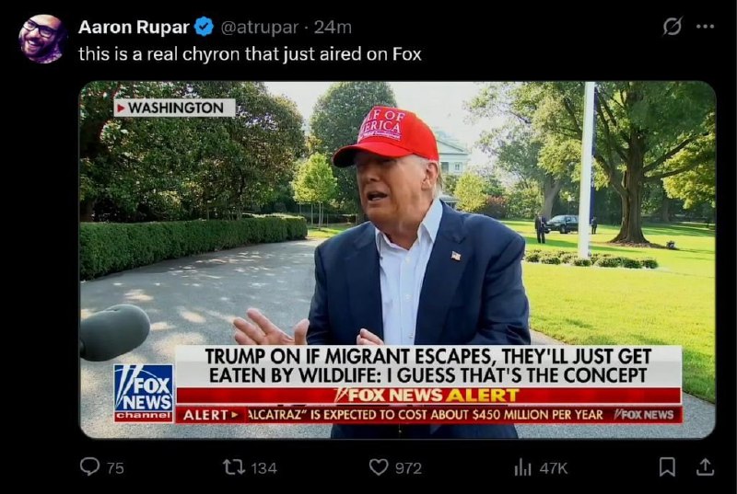Open the three-dot more options menu
This screenshot has height=494, width=737.
pyautogui.click(x=705, y=27)
